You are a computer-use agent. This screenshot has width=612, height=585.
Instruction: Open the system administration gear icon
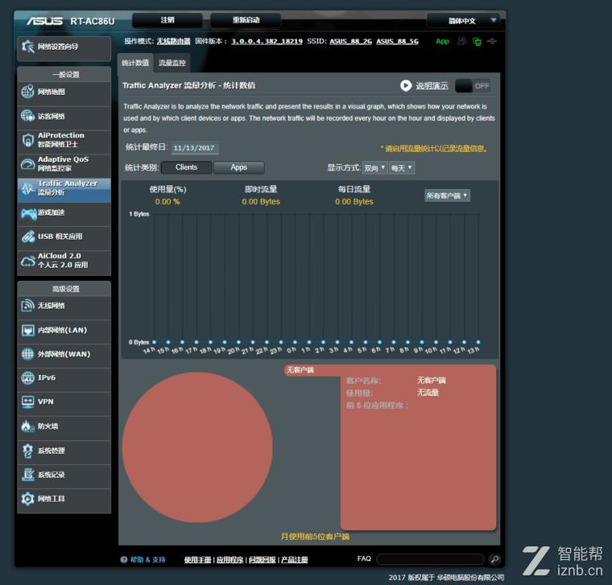tap(27, 451)
